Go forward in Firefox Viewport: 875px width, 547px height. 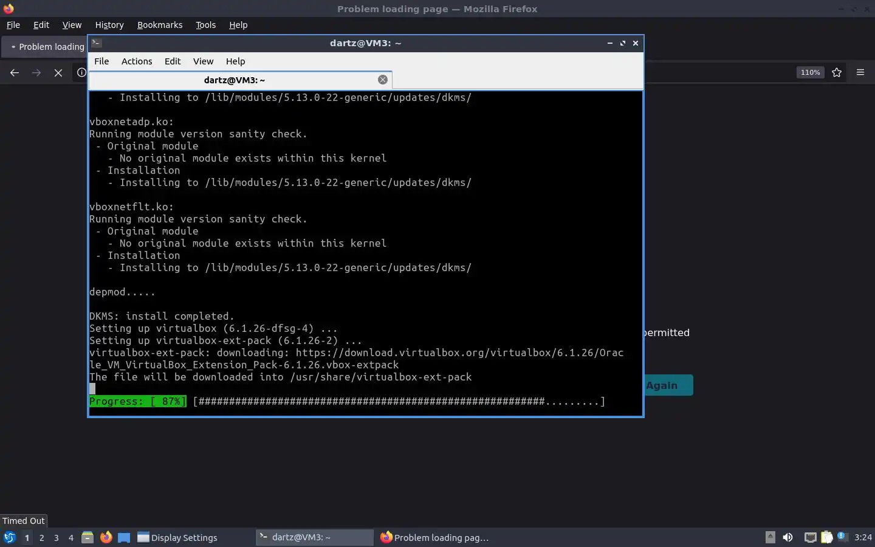point(36,72)
